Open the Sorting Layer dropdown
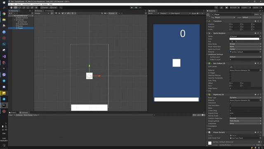This screenshot has height=149, width=264. point(245,57)
